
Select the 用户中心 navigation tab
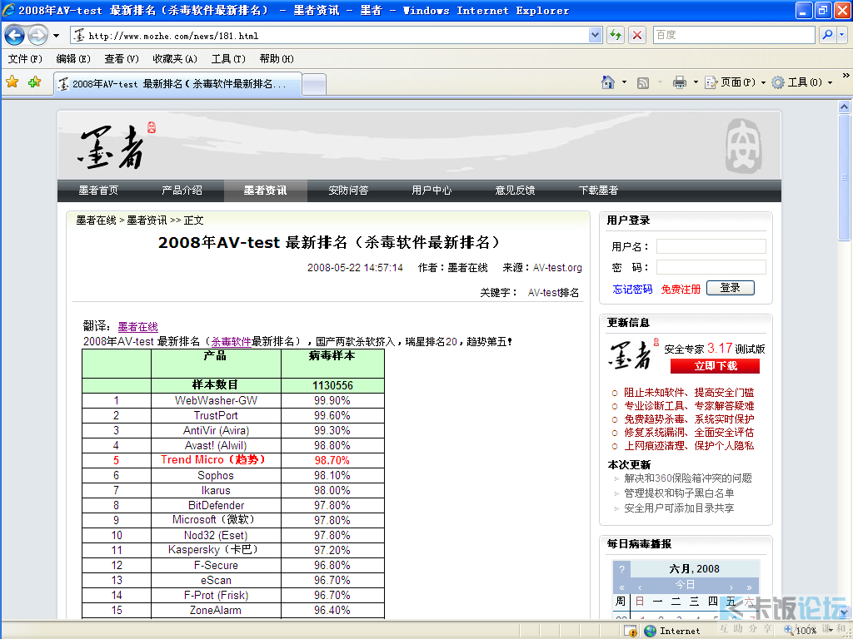(x=431, y=190)
